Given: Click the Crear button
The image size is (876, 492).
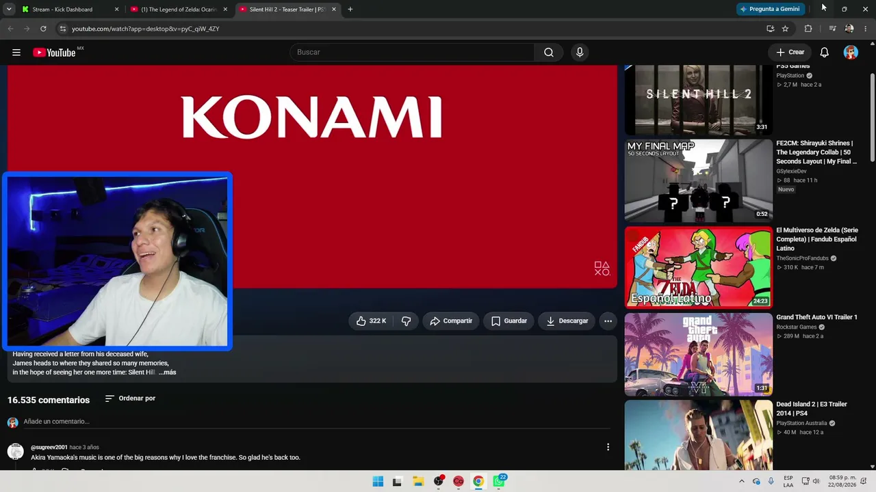Looking at the screenshot, I should click(790, 53).
